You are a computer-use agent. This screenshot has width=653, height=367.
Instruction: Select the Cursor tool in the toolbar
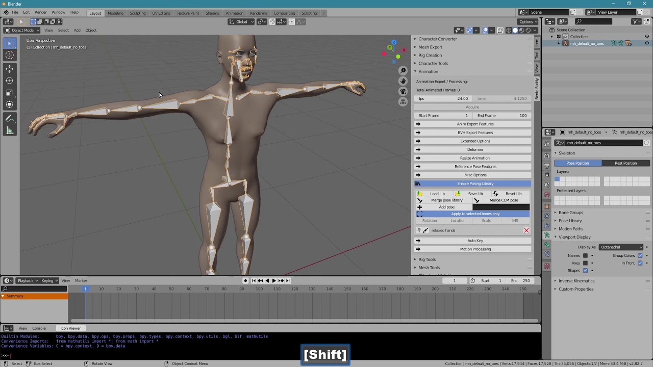pos(10,55)
